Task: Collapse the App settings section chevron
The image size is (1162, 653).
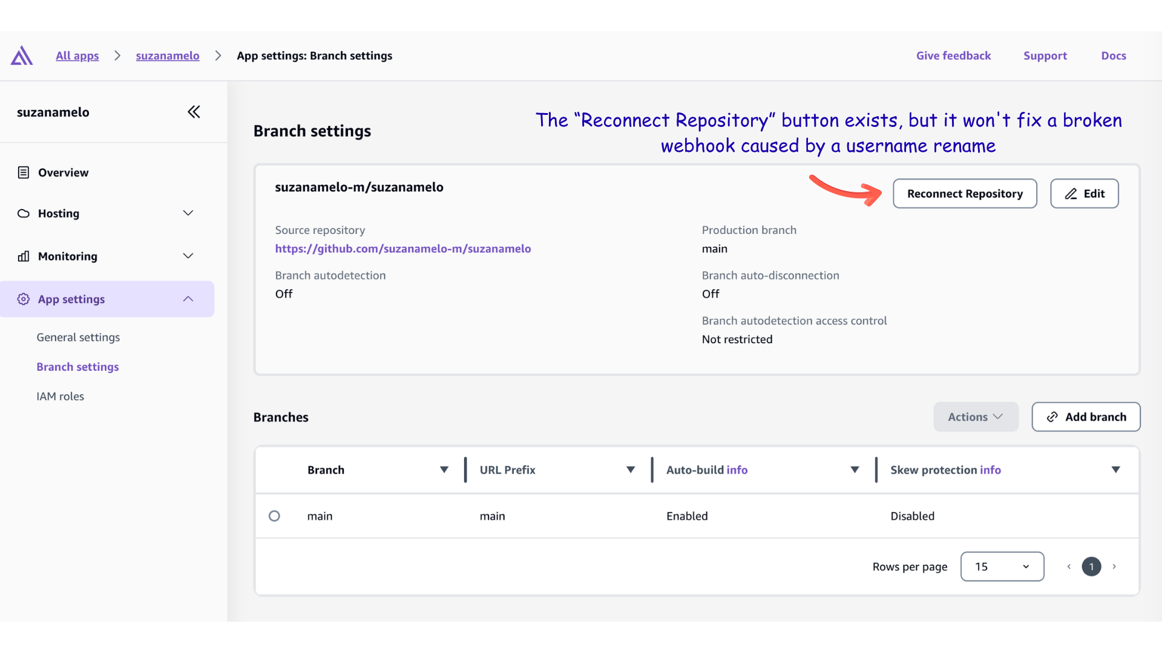Action: point(188,299)
